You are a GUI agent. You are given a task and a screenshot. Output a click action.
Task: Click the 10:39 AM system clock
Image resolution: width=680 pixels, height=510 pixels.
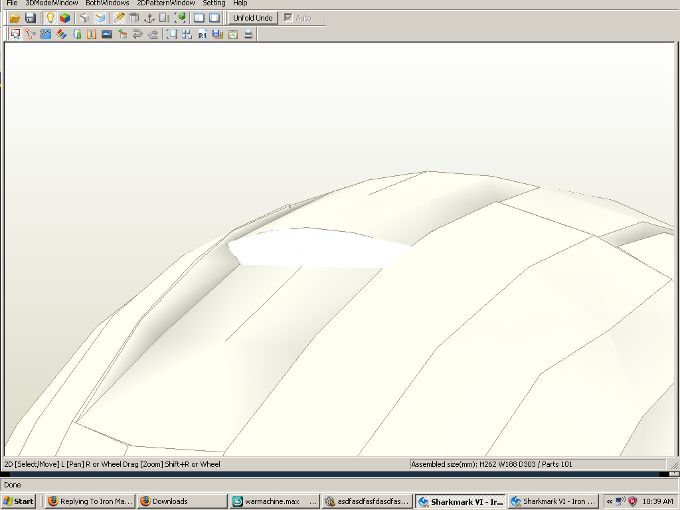[657, 502]
